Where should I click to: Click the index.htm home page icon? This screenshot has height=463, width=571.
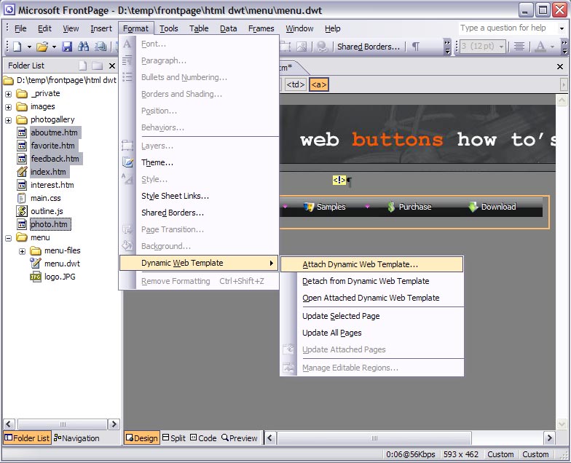22,172
